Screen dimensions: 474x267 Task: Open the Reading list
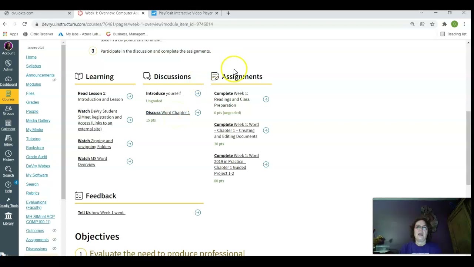(453, 34)
